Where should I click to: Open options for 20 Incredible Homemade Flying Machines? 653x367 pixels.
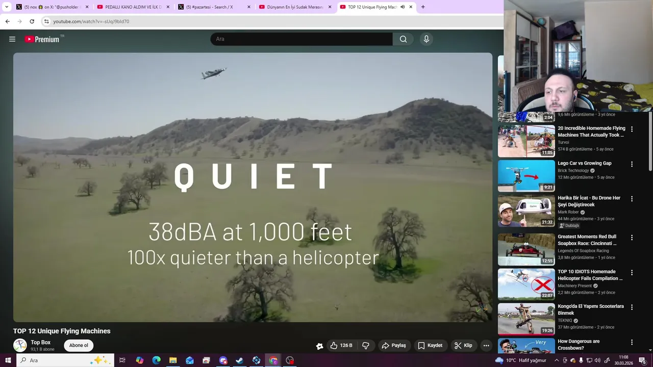tap(632, 129)
